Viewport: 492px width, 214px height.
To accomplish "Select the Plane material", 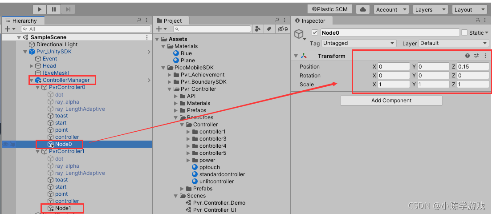I will [x=187, y=61].
